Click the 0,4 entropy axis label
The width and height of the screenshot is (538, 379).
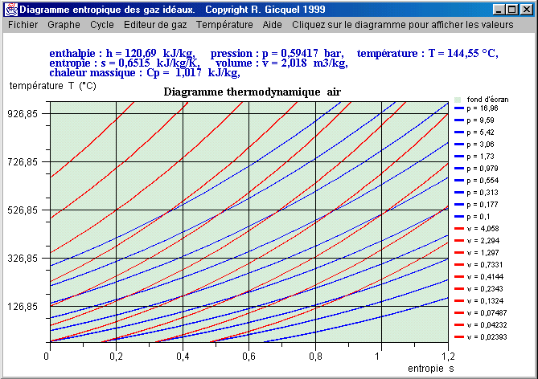[x=183, y=357]
